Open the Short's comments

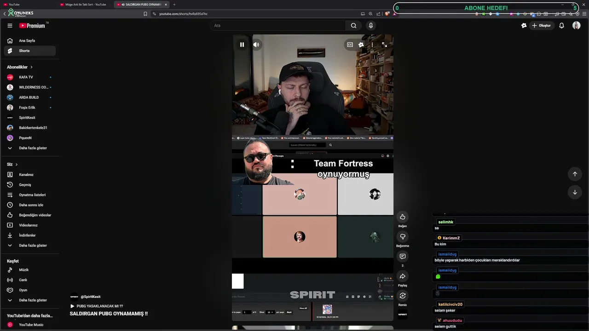403,257
